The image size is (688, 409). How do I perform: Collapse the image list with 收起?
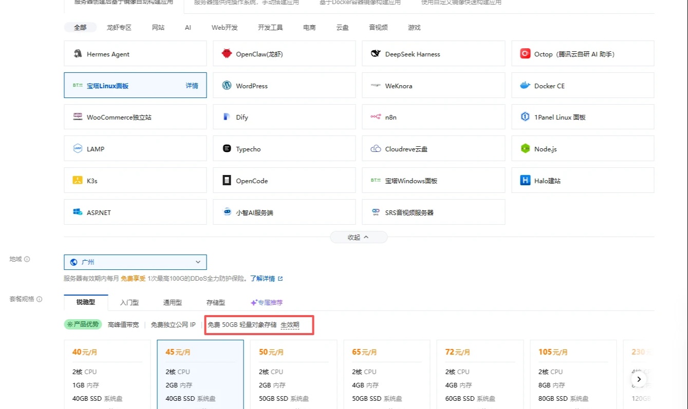(359, 237)
